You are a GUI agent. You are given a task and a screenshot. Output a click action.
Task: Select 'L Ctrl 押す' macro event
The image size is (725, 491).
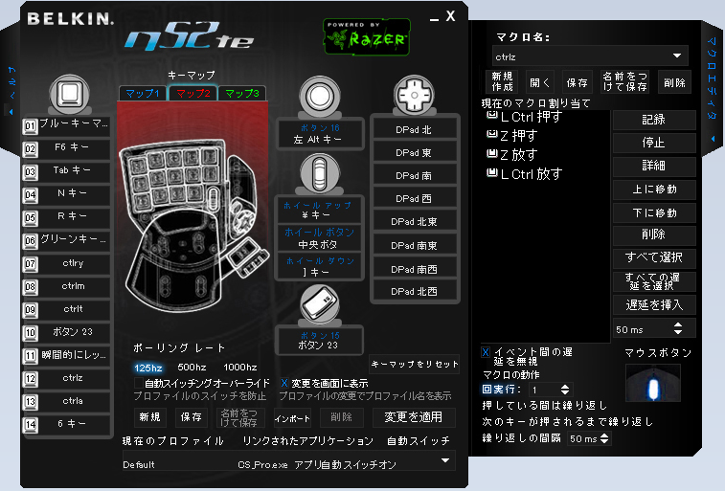[525, 117]
